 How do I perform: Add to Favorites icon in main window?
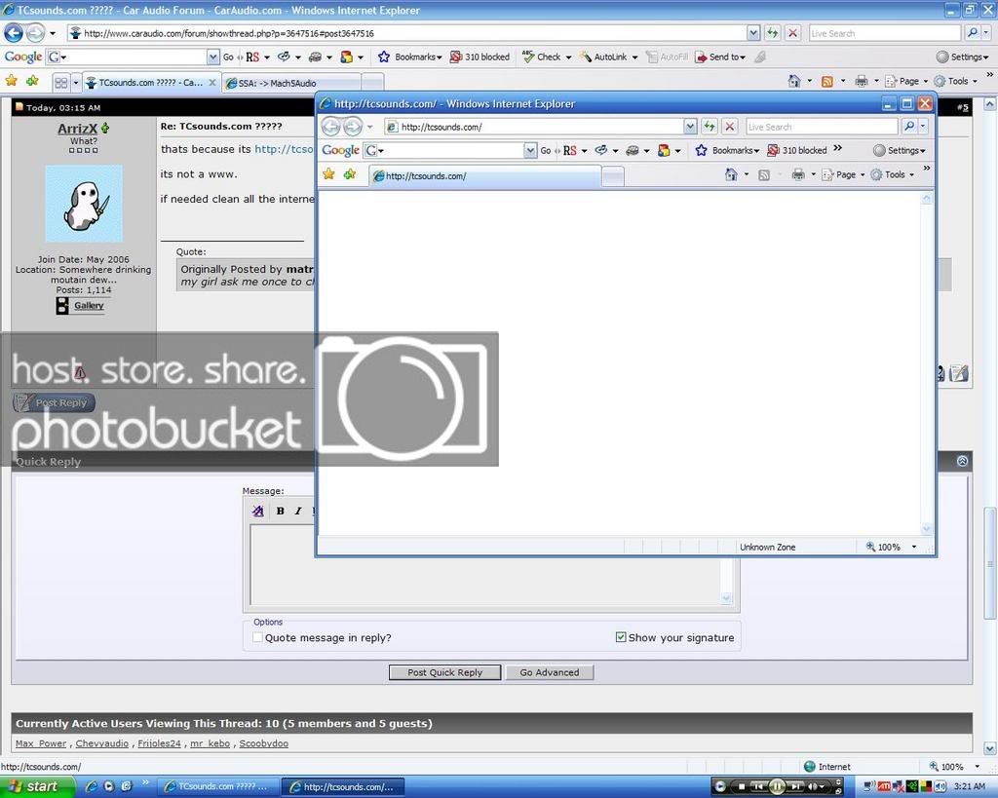[x=32, y=81]
